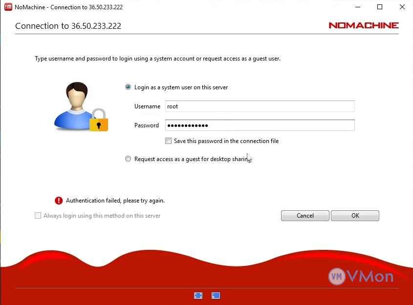Focus the Password input field
The width and height of the screenshot is (413, 305).
[x=260, y=125]
